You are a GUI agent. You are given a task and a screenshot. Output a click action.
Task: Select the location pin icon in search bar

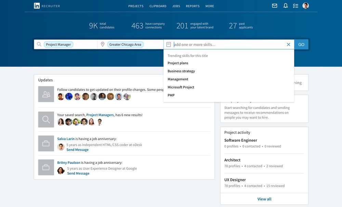103,44
